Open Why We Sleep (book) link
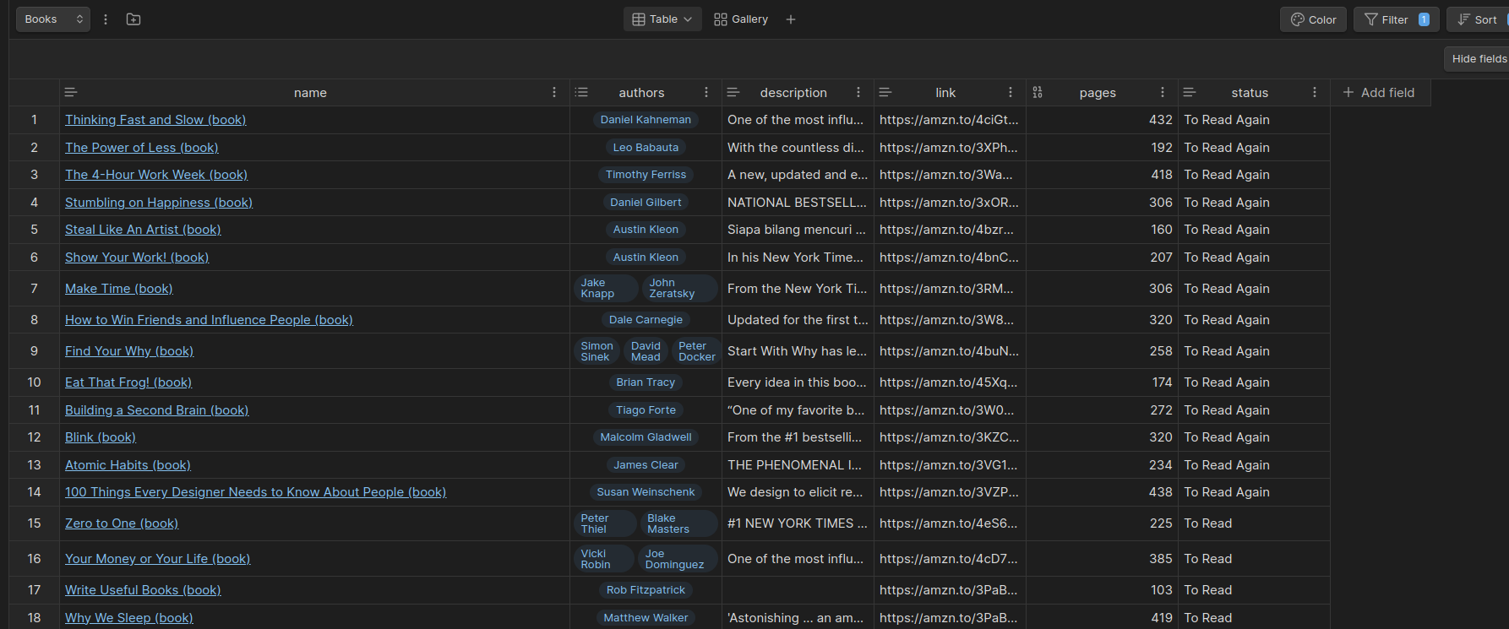This screenshot has width=1509, height=629. tap(129, 618)
